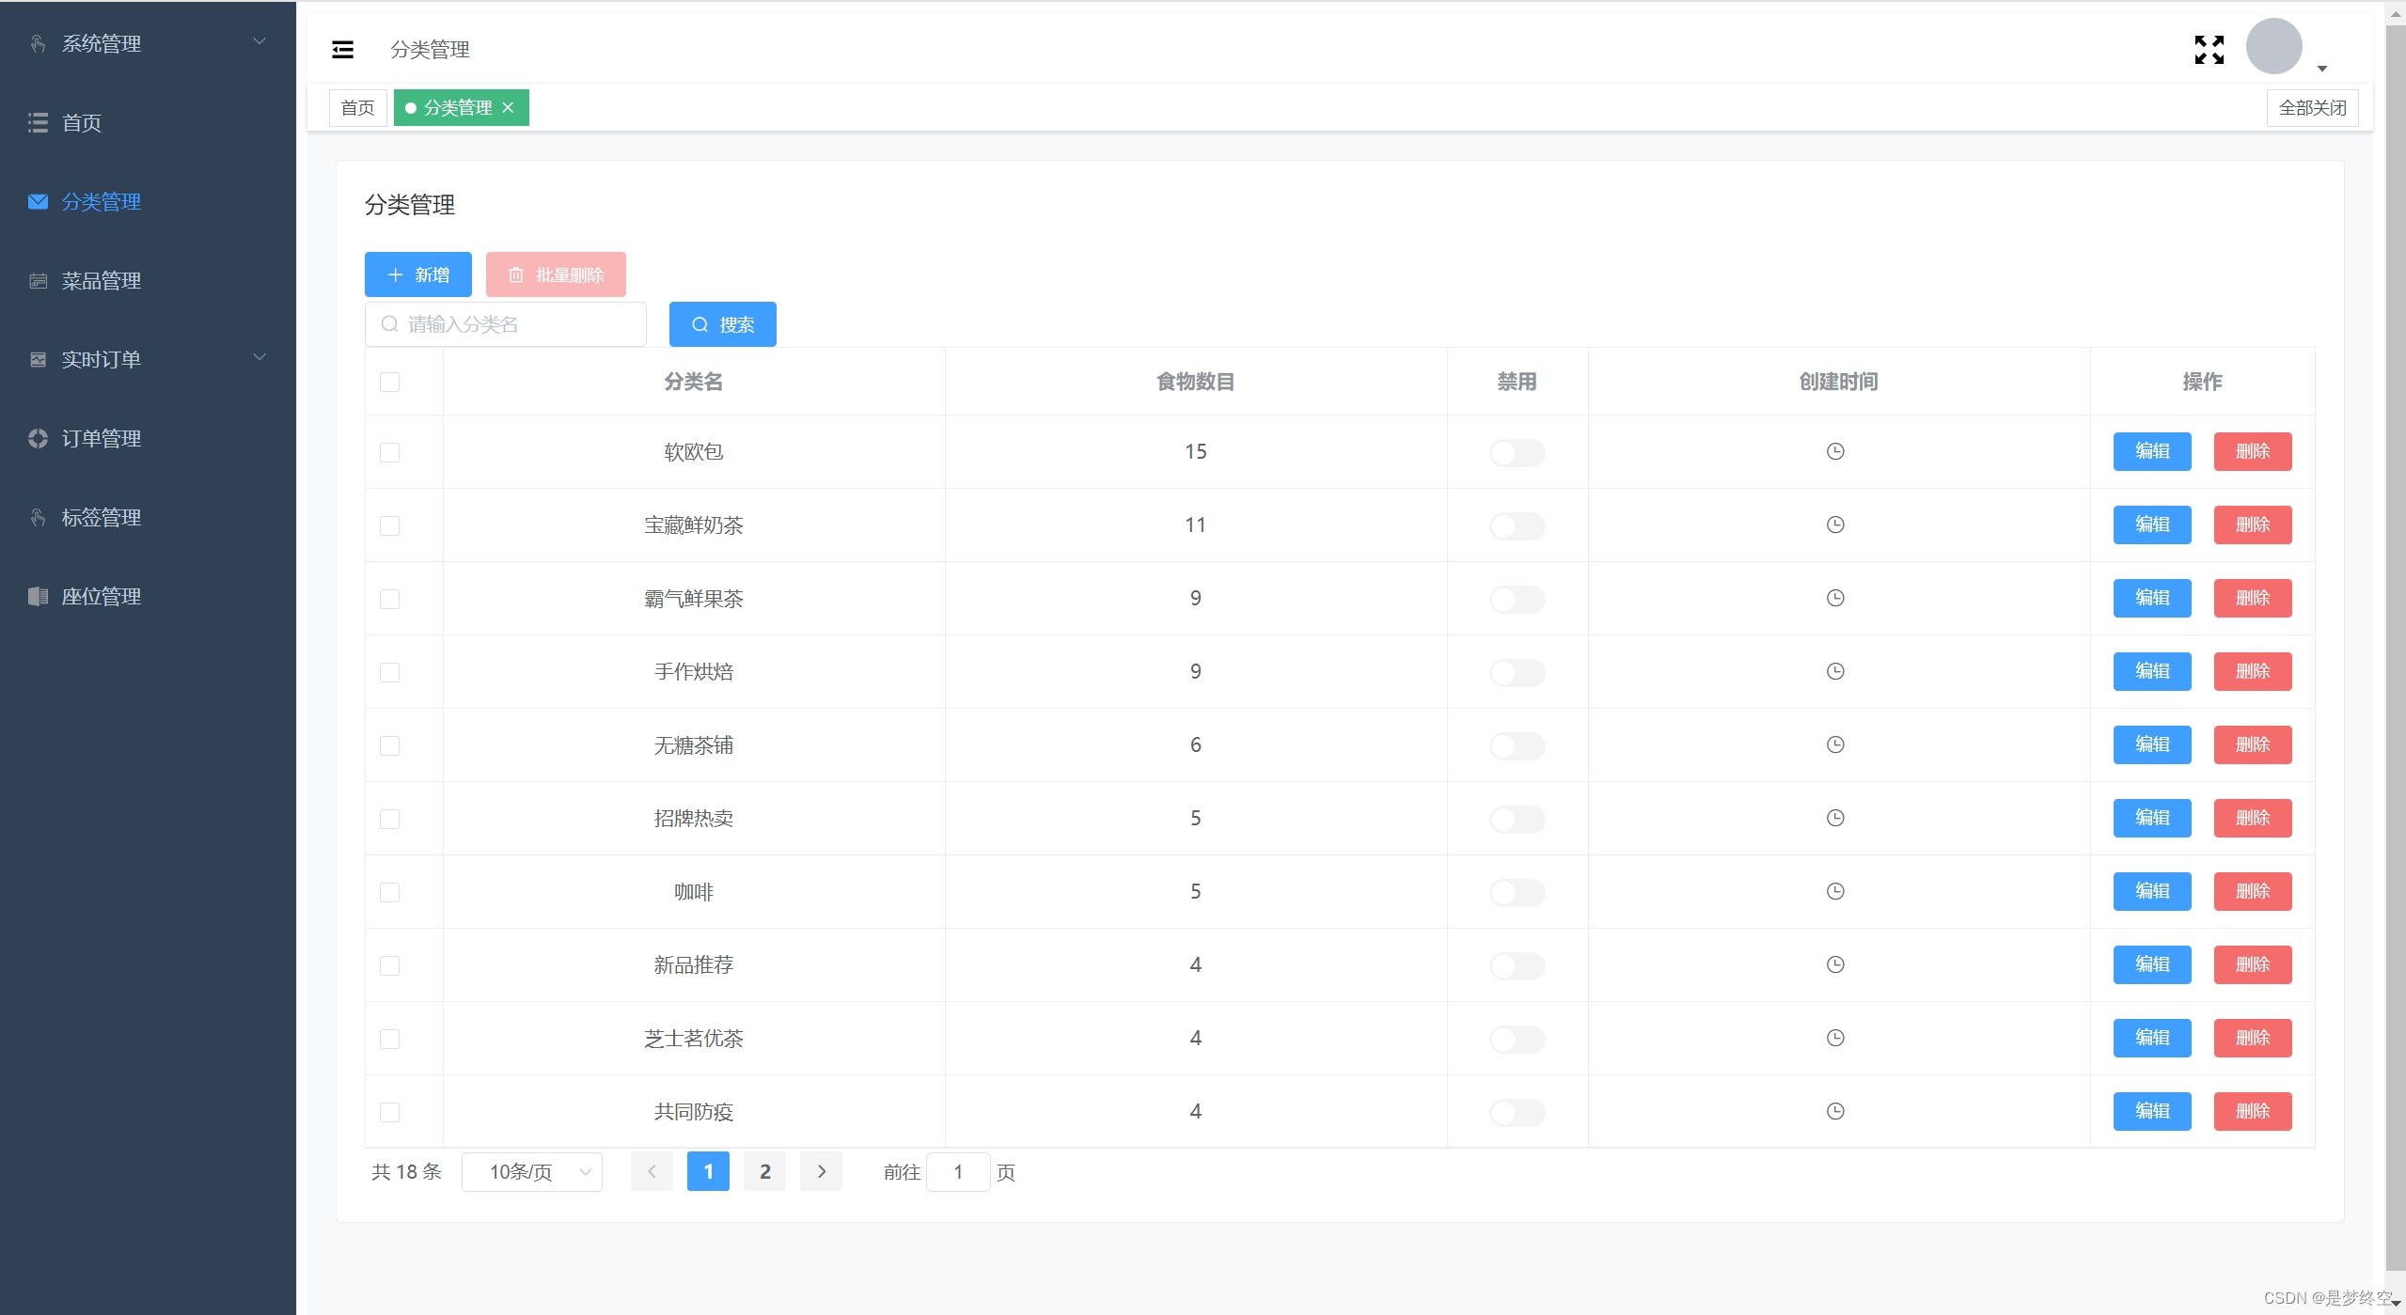Click the image icon beside 实时订单
Image resolution: width=2406 pixels, height=1315 pixels.
(x=38, y=359)
